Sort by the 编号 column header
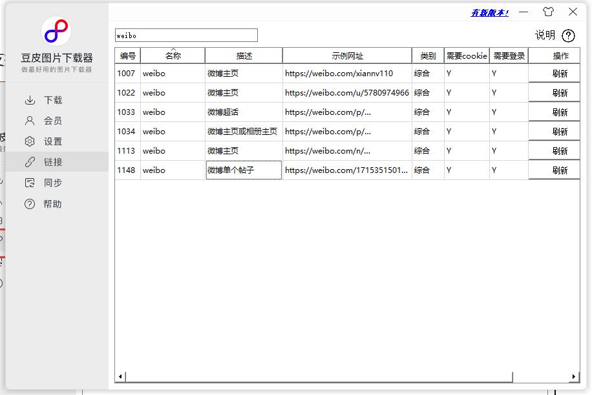Image resolution: width=592 pixels, height=395 pixels. click(x=127, y=56)
